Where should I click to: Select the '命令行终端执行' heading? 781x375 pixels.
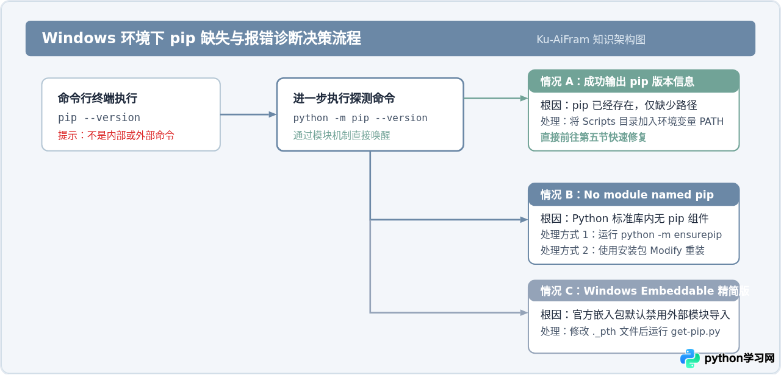click(x=98, y=98)
